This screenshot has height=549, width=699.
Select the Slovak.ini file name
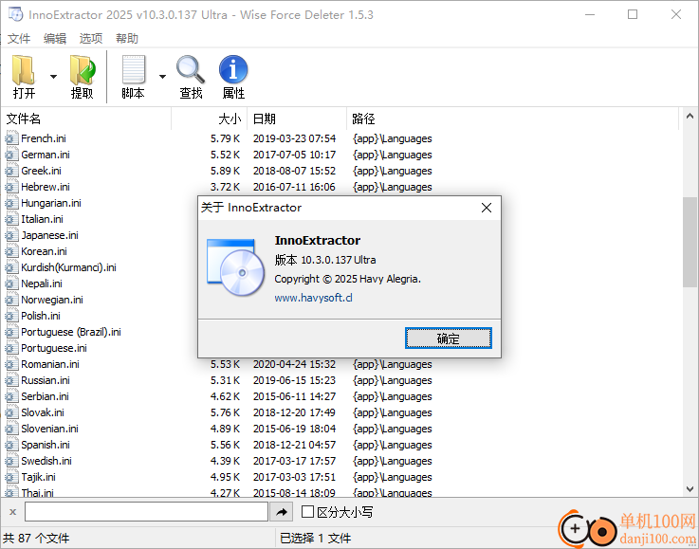pos(43,412)
